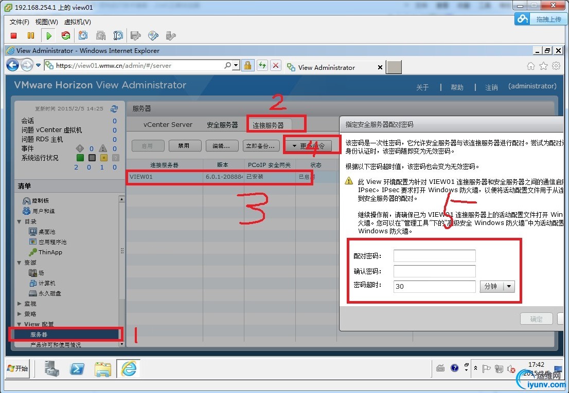Open the 视图(W) menu
Screen dimensions: 569x393
(x=46, y=22)
